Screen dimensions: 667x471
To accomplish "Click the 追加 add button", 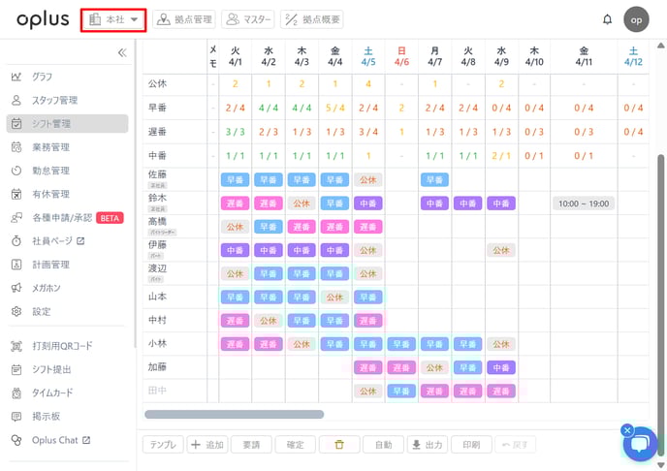I will [206, 445].
